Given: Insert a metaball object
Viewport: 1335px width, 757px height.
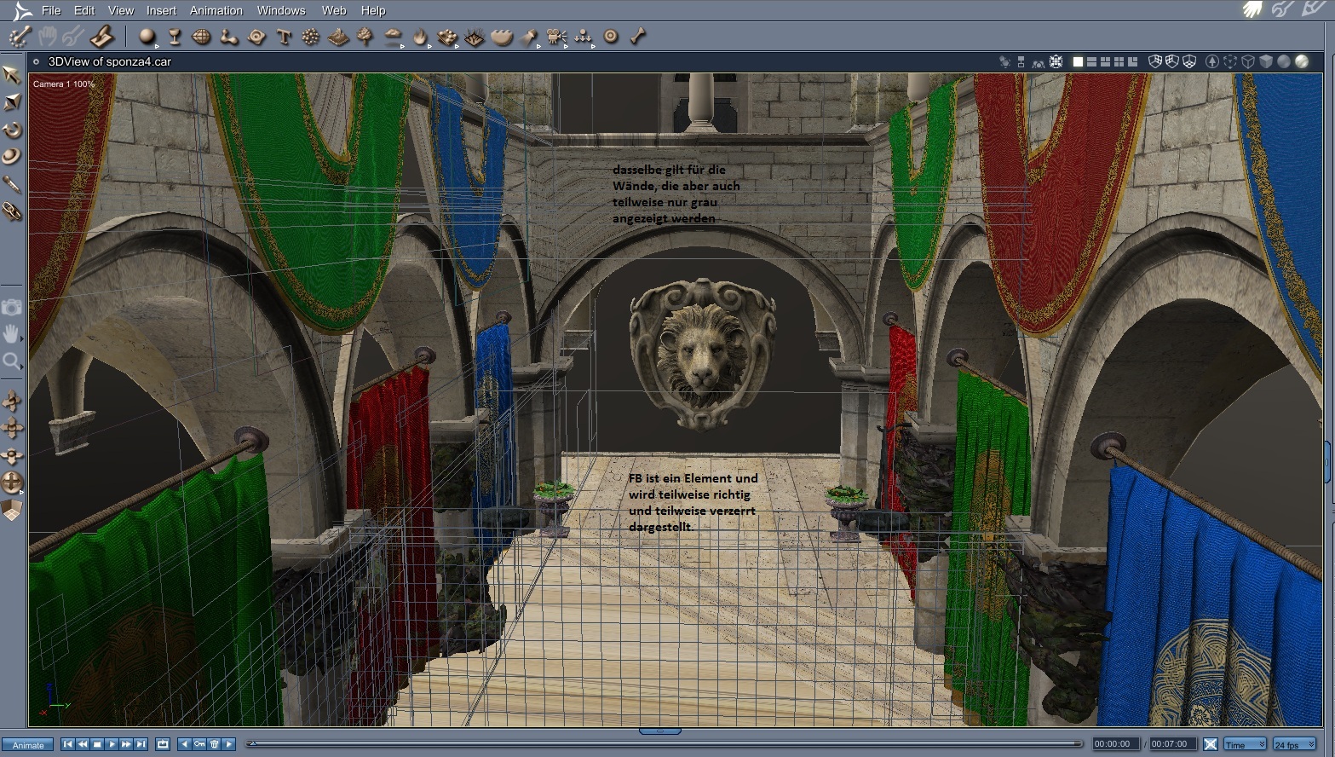Looking at the screenshot, I should point(229,37).
